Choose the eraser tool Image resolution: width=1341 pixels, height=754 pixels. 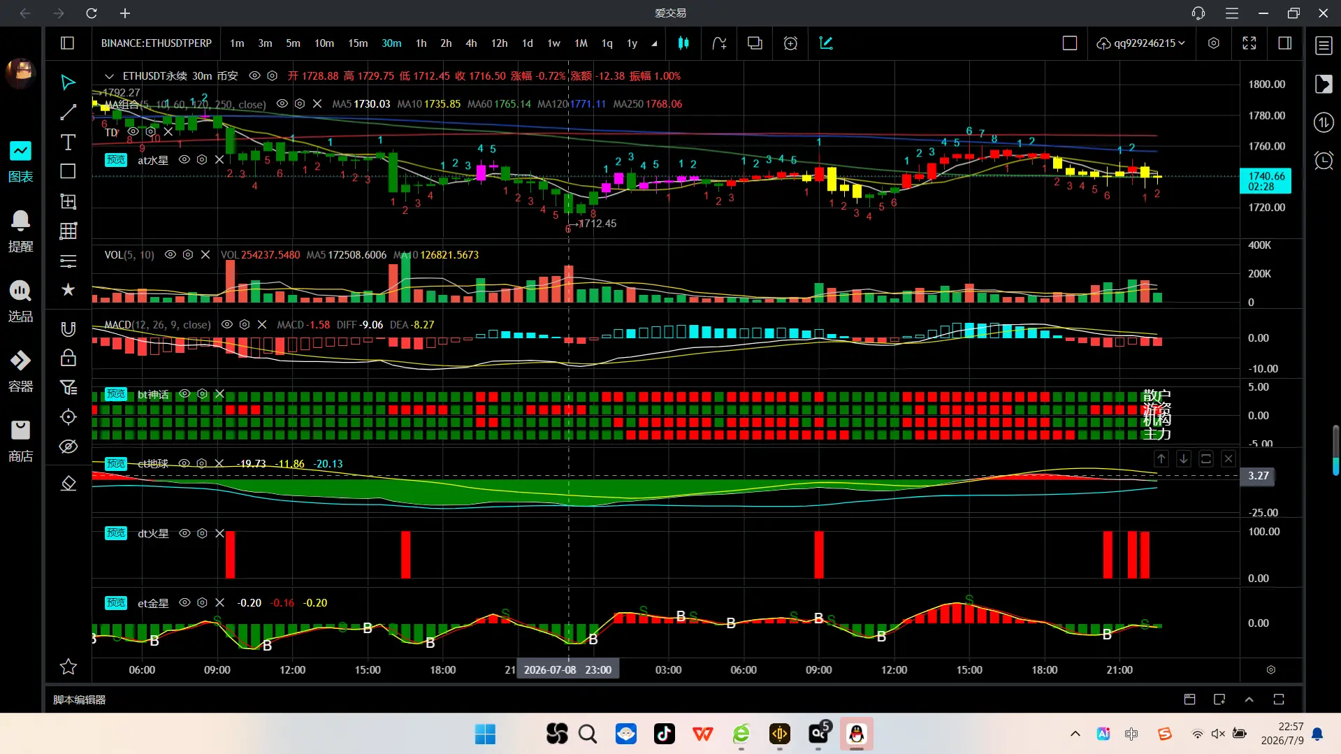point(68,483)
